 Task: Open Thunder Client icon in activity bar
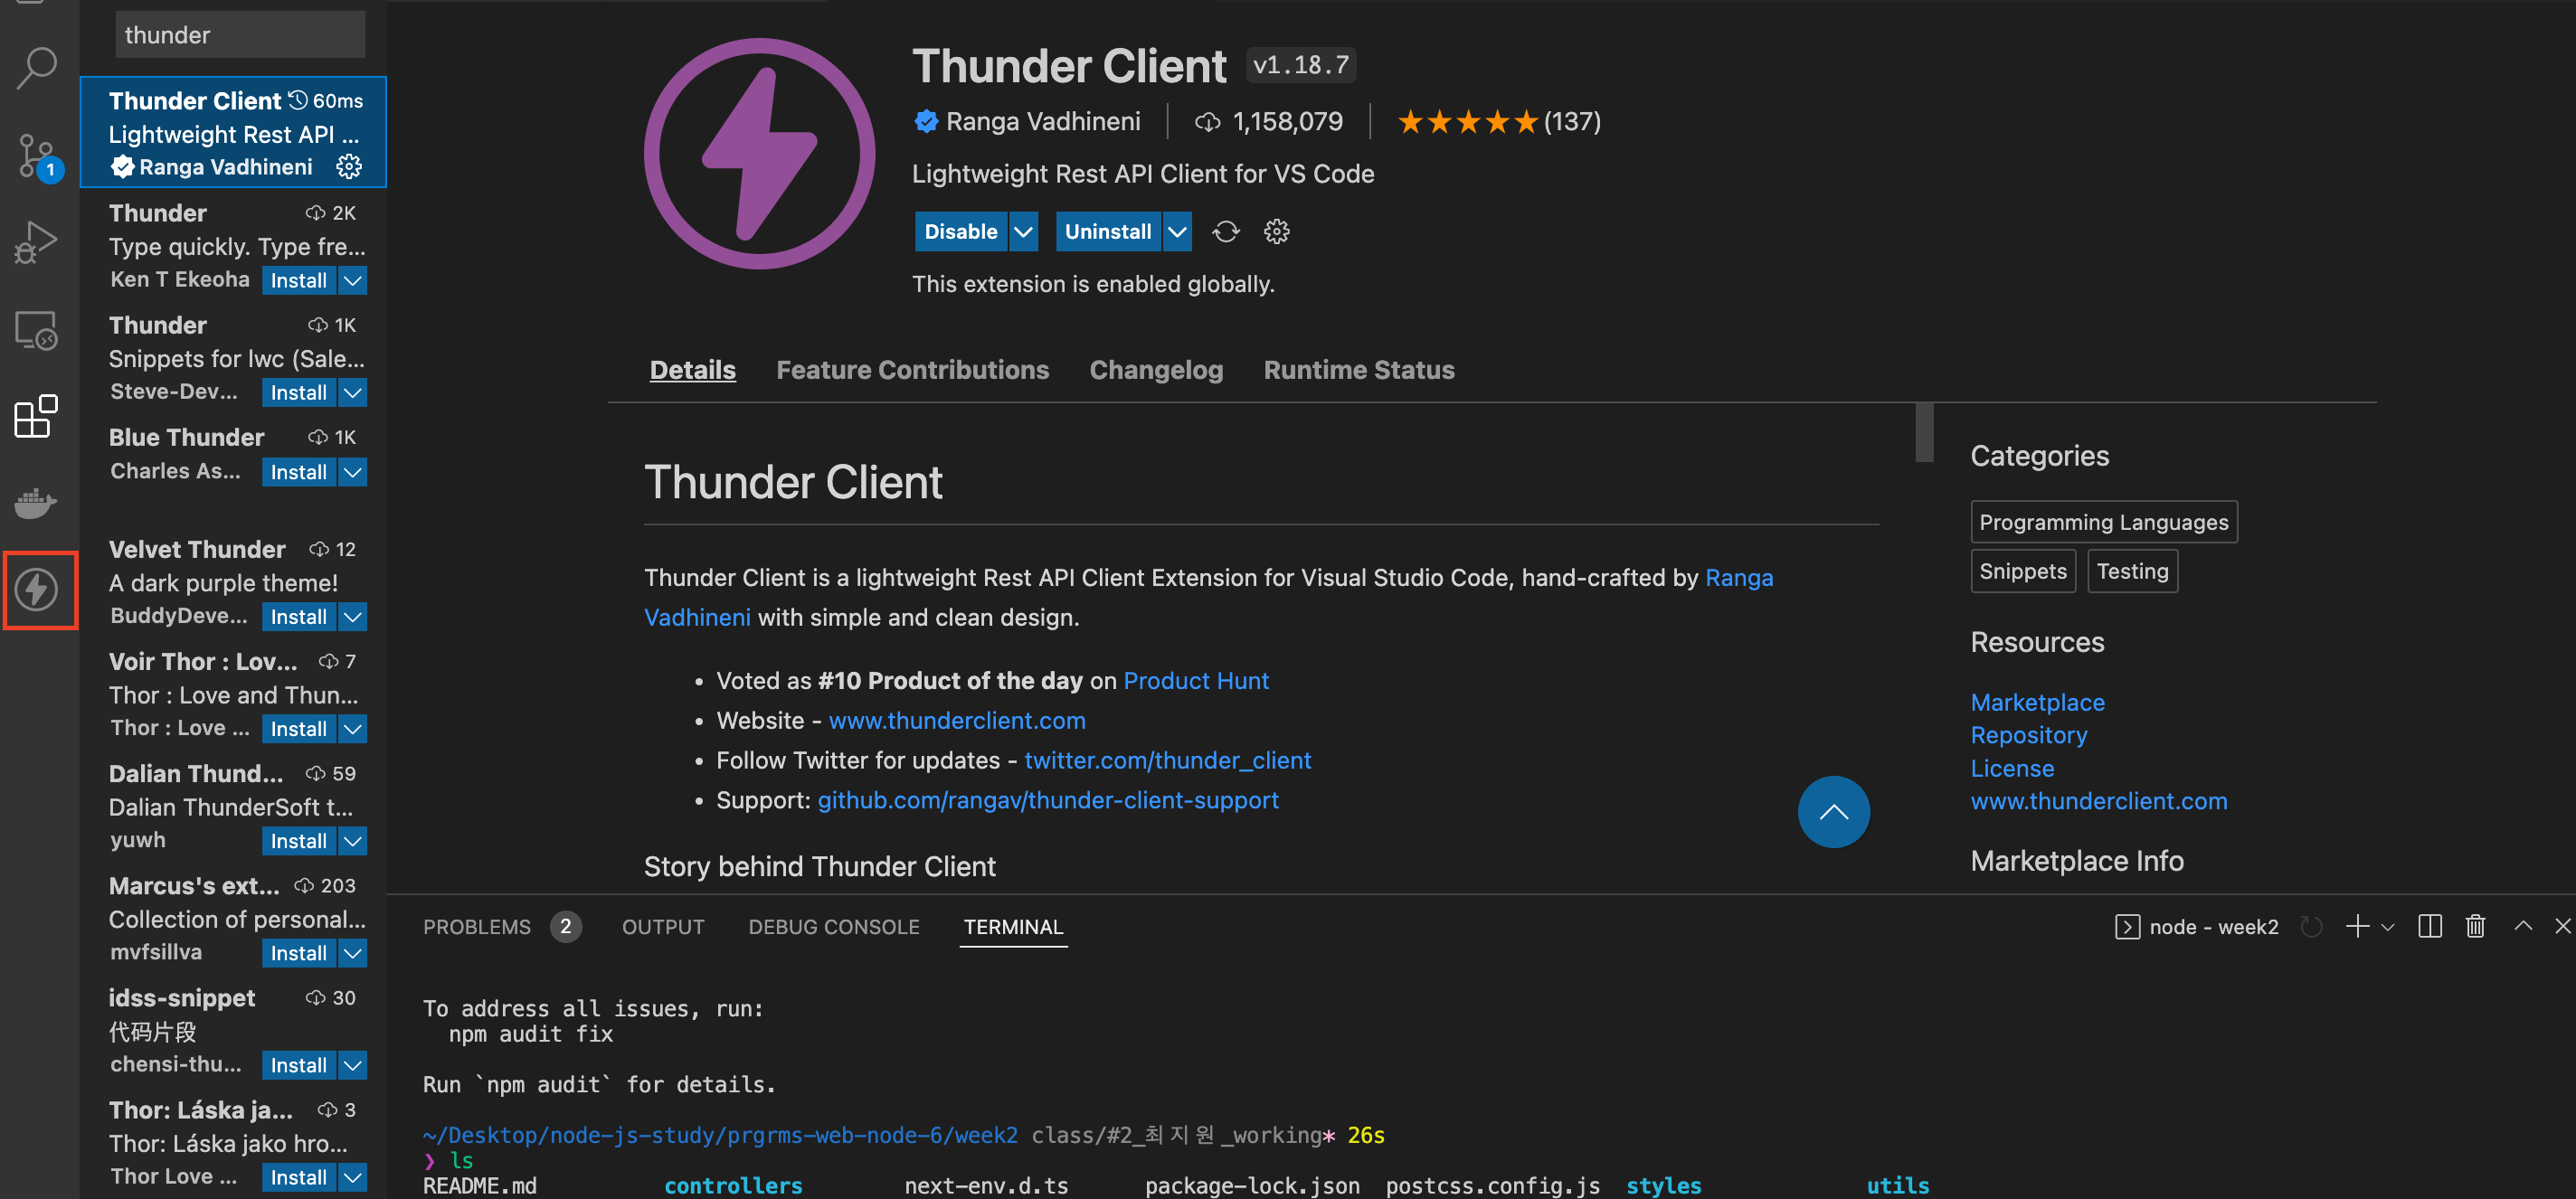(37, 589)
